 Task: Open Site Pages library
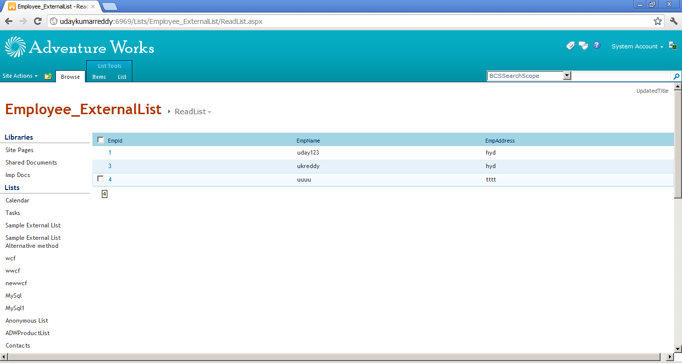[19, 150]
